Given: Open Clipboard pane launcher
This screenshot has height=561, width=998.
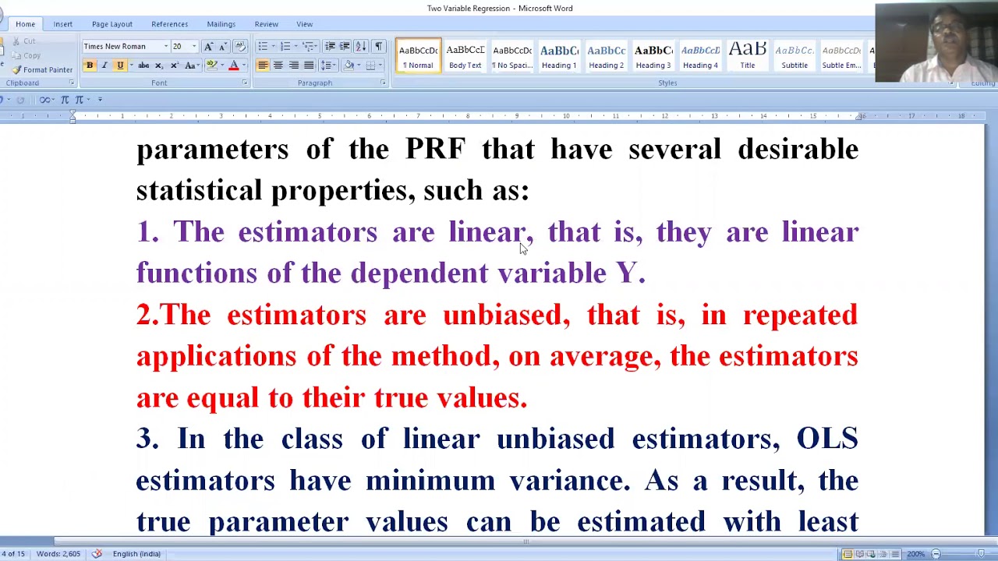Looking at the screenshot, I should click(x=71, y=83).
